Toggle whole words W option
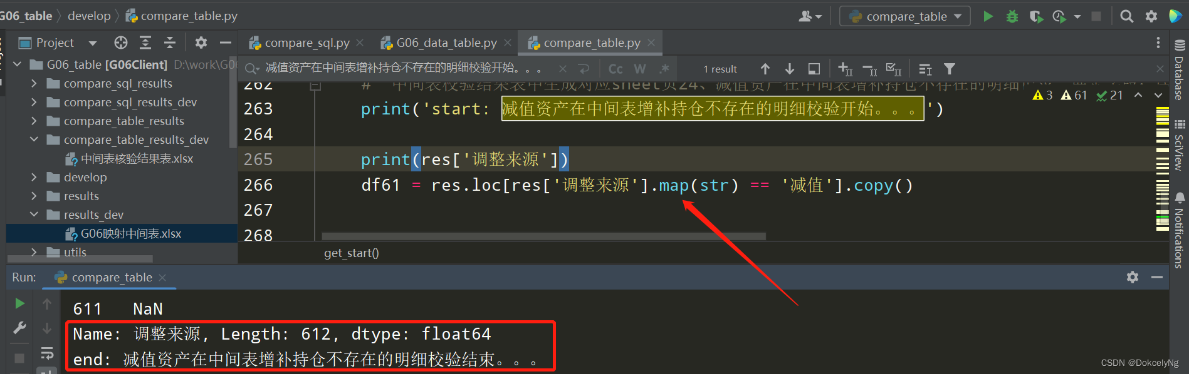1189x374 pixels. click(640, 69)
